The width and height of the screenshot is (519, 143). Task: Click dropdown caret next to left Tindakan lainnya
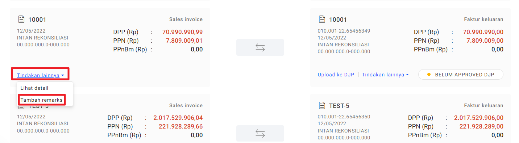[63, 76]
